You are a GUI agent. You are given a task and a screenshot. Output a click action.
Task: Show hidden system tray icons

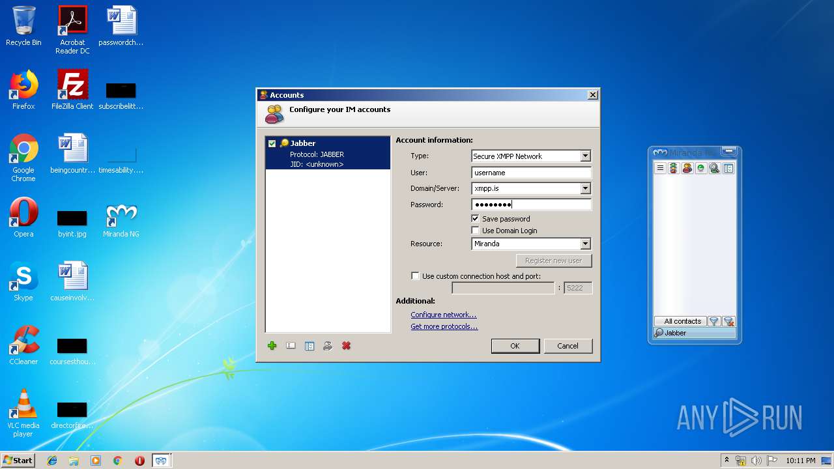click(x=726, y=461)
